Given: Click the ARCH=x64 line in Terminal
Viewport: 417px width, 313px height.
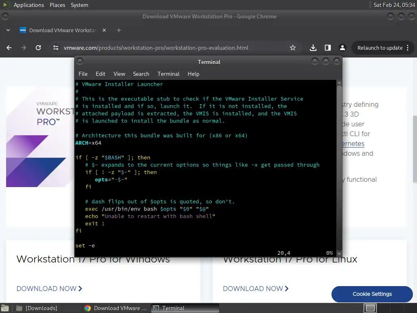Looking at the screenshot, I should (88, 143).
